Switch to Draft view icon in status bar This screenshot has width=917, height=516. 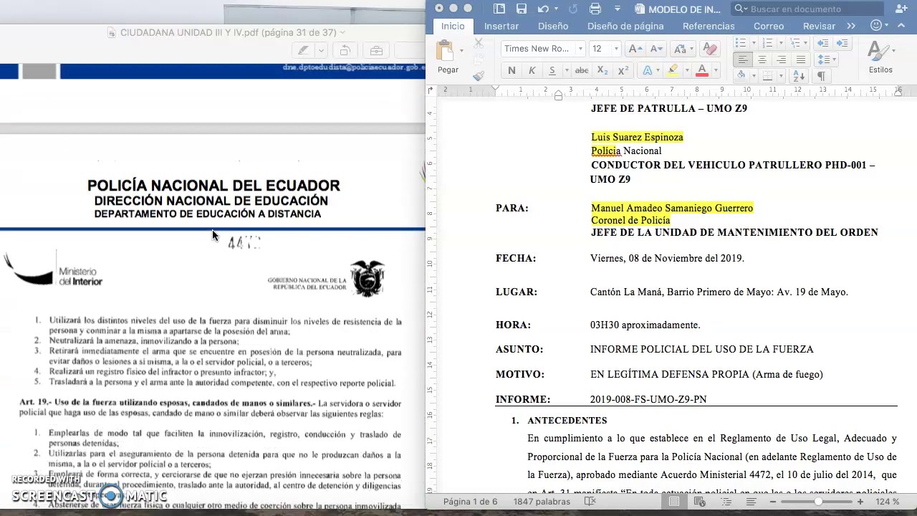tap(751, 502)
